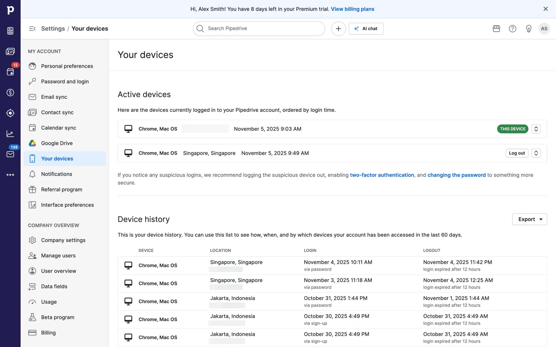Open the quick add plus button

(x=338, y=29)
